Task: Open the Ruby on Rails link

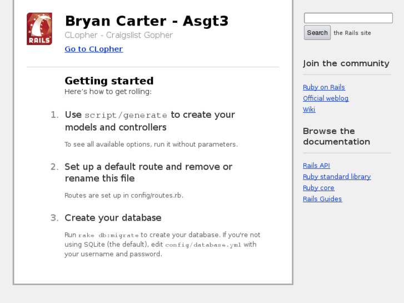Action: (323, 87)
